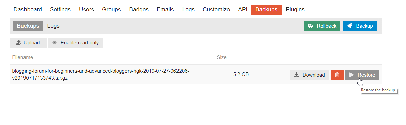
Task: Toggle Enable read-only mode
Action: pyautogui.click(x=75, y=43)
